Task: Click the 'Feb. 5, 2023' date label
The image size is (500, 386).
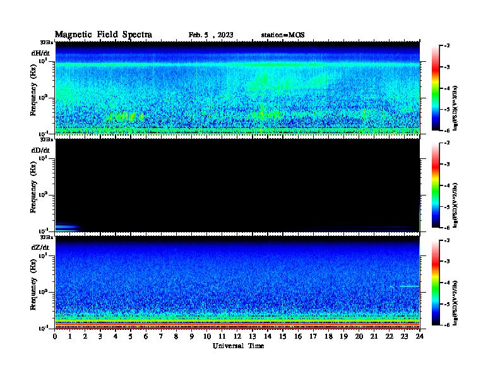Action: pos(211,35)
